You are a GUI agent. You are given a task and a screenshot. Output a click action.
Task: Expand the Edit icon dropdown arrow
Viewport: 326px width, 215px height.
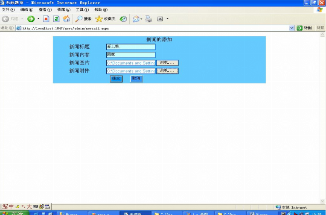tap(167, 19)
